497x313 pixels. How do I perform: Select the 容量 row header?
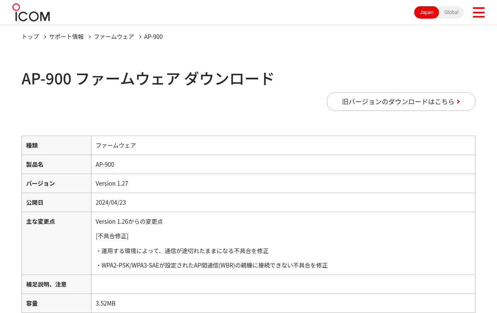point(56,303)
